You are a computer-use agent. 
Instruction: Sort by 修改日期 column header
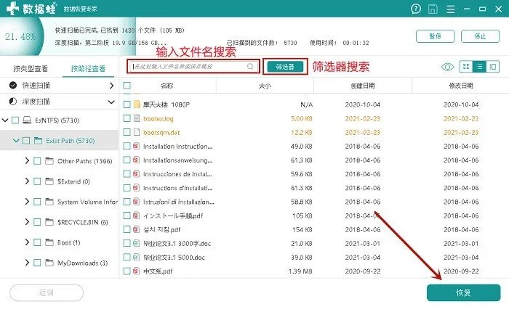[460, 86]
